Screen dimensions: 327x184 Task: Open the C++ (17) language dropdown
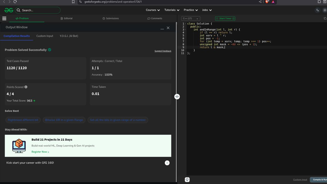[x=191, y=18]
